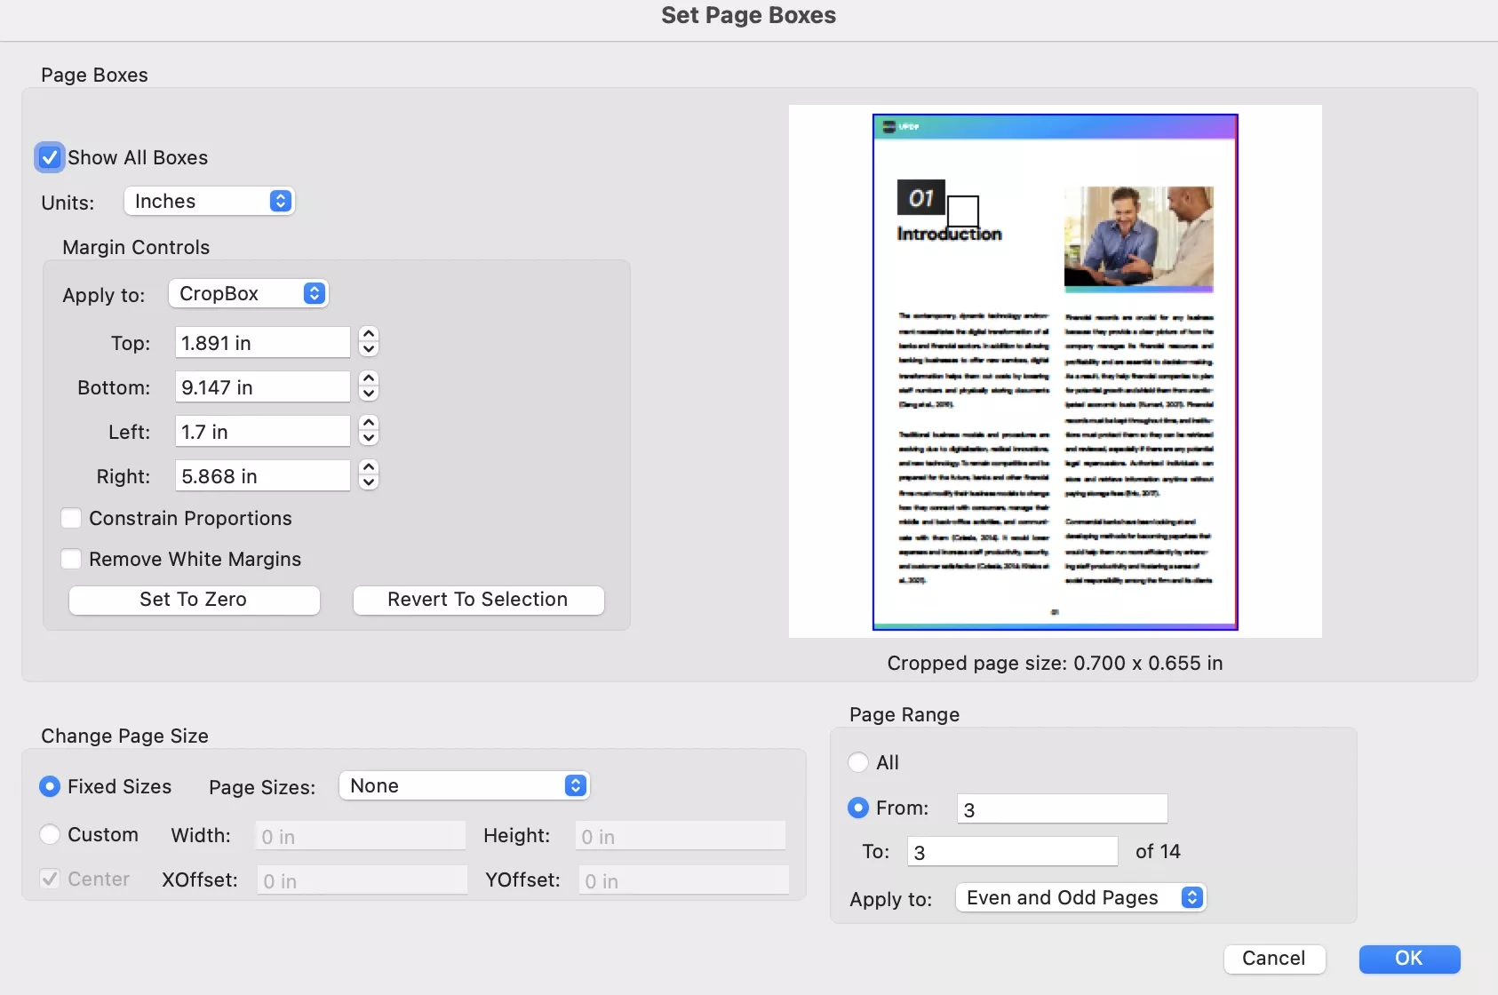Select the All page range option
Screen dimensions: 1498x995
click(858, 761)
